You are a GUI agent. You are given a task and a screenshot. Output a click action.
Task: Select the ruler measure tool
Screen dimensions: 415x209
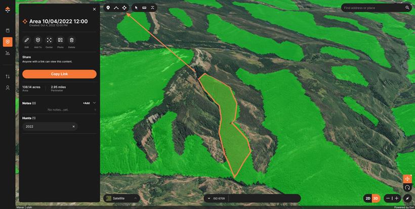click(x=144, y=8)
